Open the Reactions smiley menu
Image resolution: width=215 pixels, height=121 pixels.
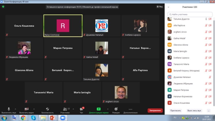click(x=116, y=109)
